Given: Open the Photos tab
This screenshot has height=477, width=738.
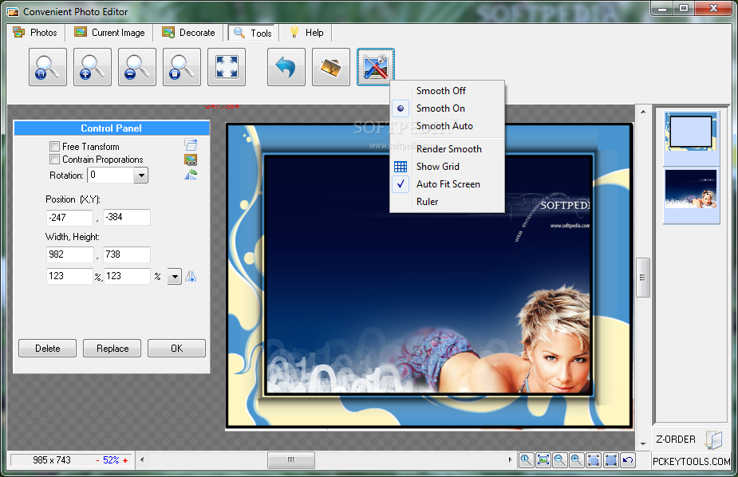Looking at the screenshot, I should click(x=35, y=33).
